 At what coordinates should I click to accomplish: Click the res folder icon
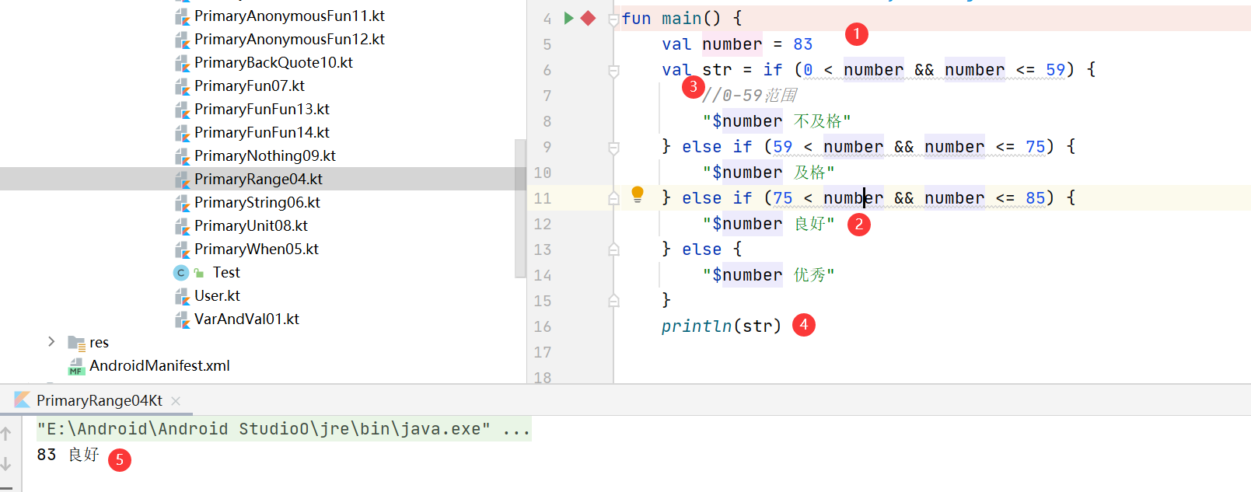click(76, 343)
